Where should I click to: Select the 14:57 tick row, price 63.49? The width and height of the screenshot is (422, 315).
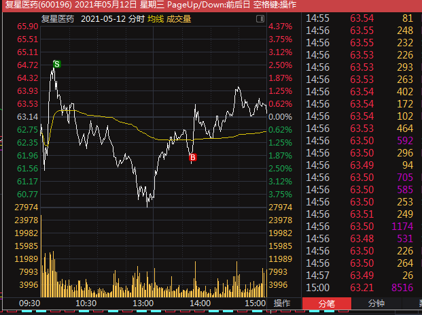coord(359,276)
